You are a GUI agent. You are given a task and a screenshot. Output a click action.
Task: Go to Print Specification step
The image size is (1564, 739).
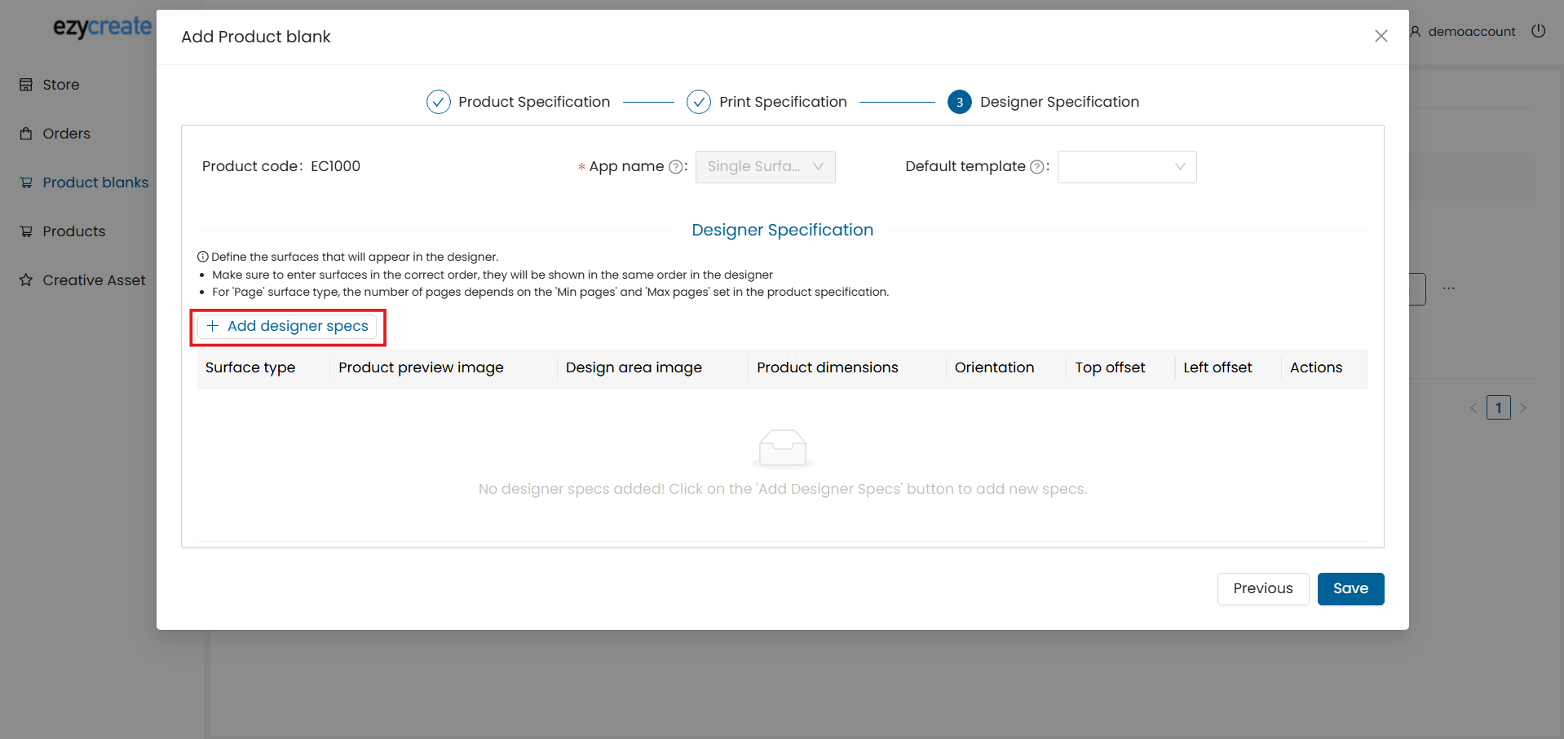tap(699, 102)
